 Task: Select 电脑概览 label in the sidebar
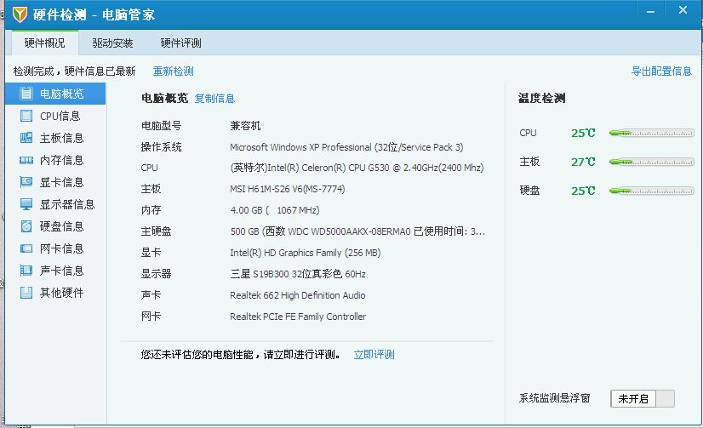pos(62,94)
